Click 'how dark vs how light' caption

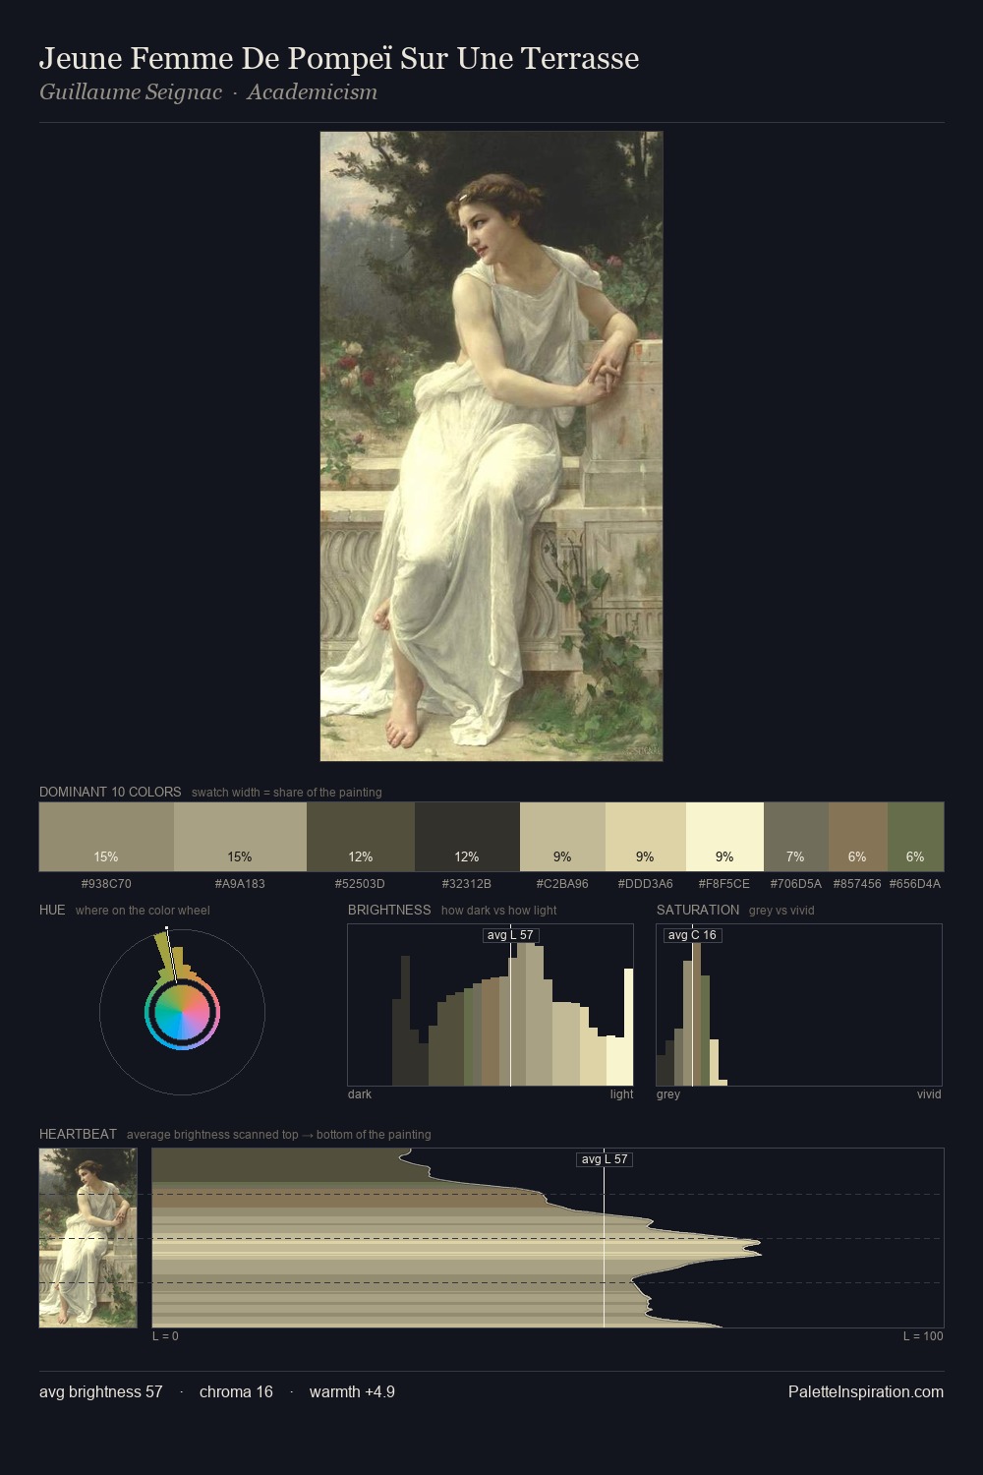point(499,911)
